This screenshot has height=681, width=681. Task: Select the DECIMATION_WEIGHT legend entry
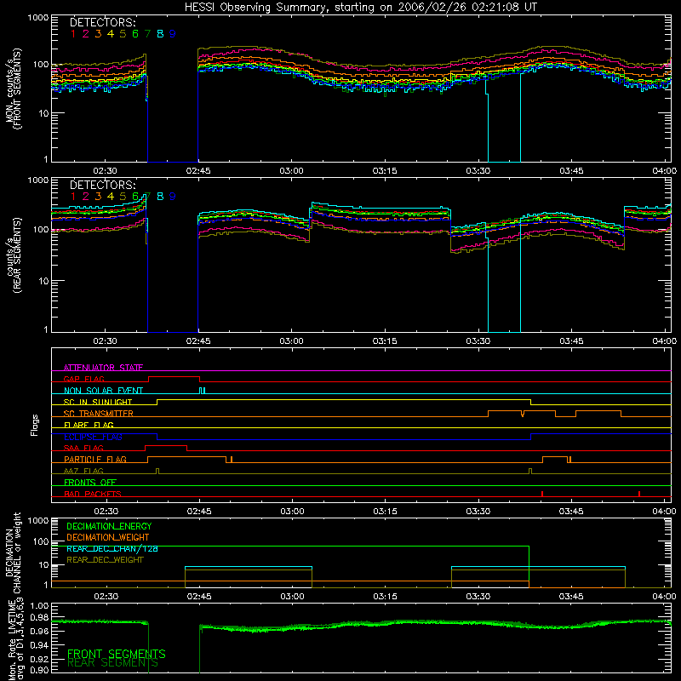[x=108, y=537]
